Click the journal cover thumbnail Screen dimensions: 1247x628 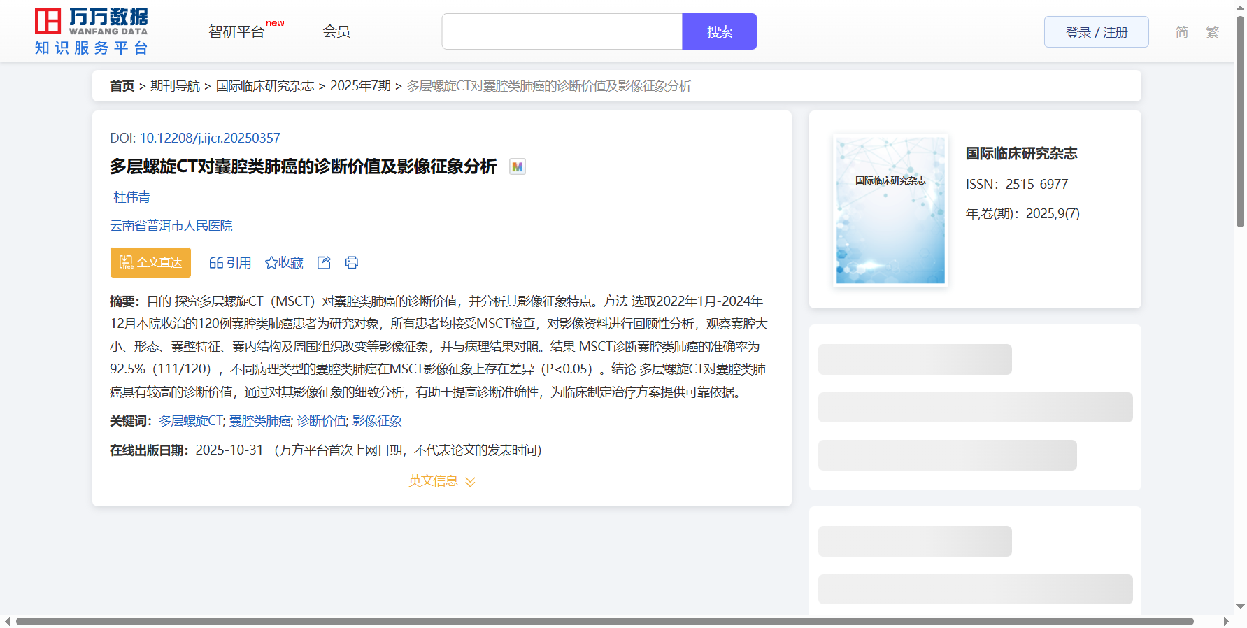890,210
